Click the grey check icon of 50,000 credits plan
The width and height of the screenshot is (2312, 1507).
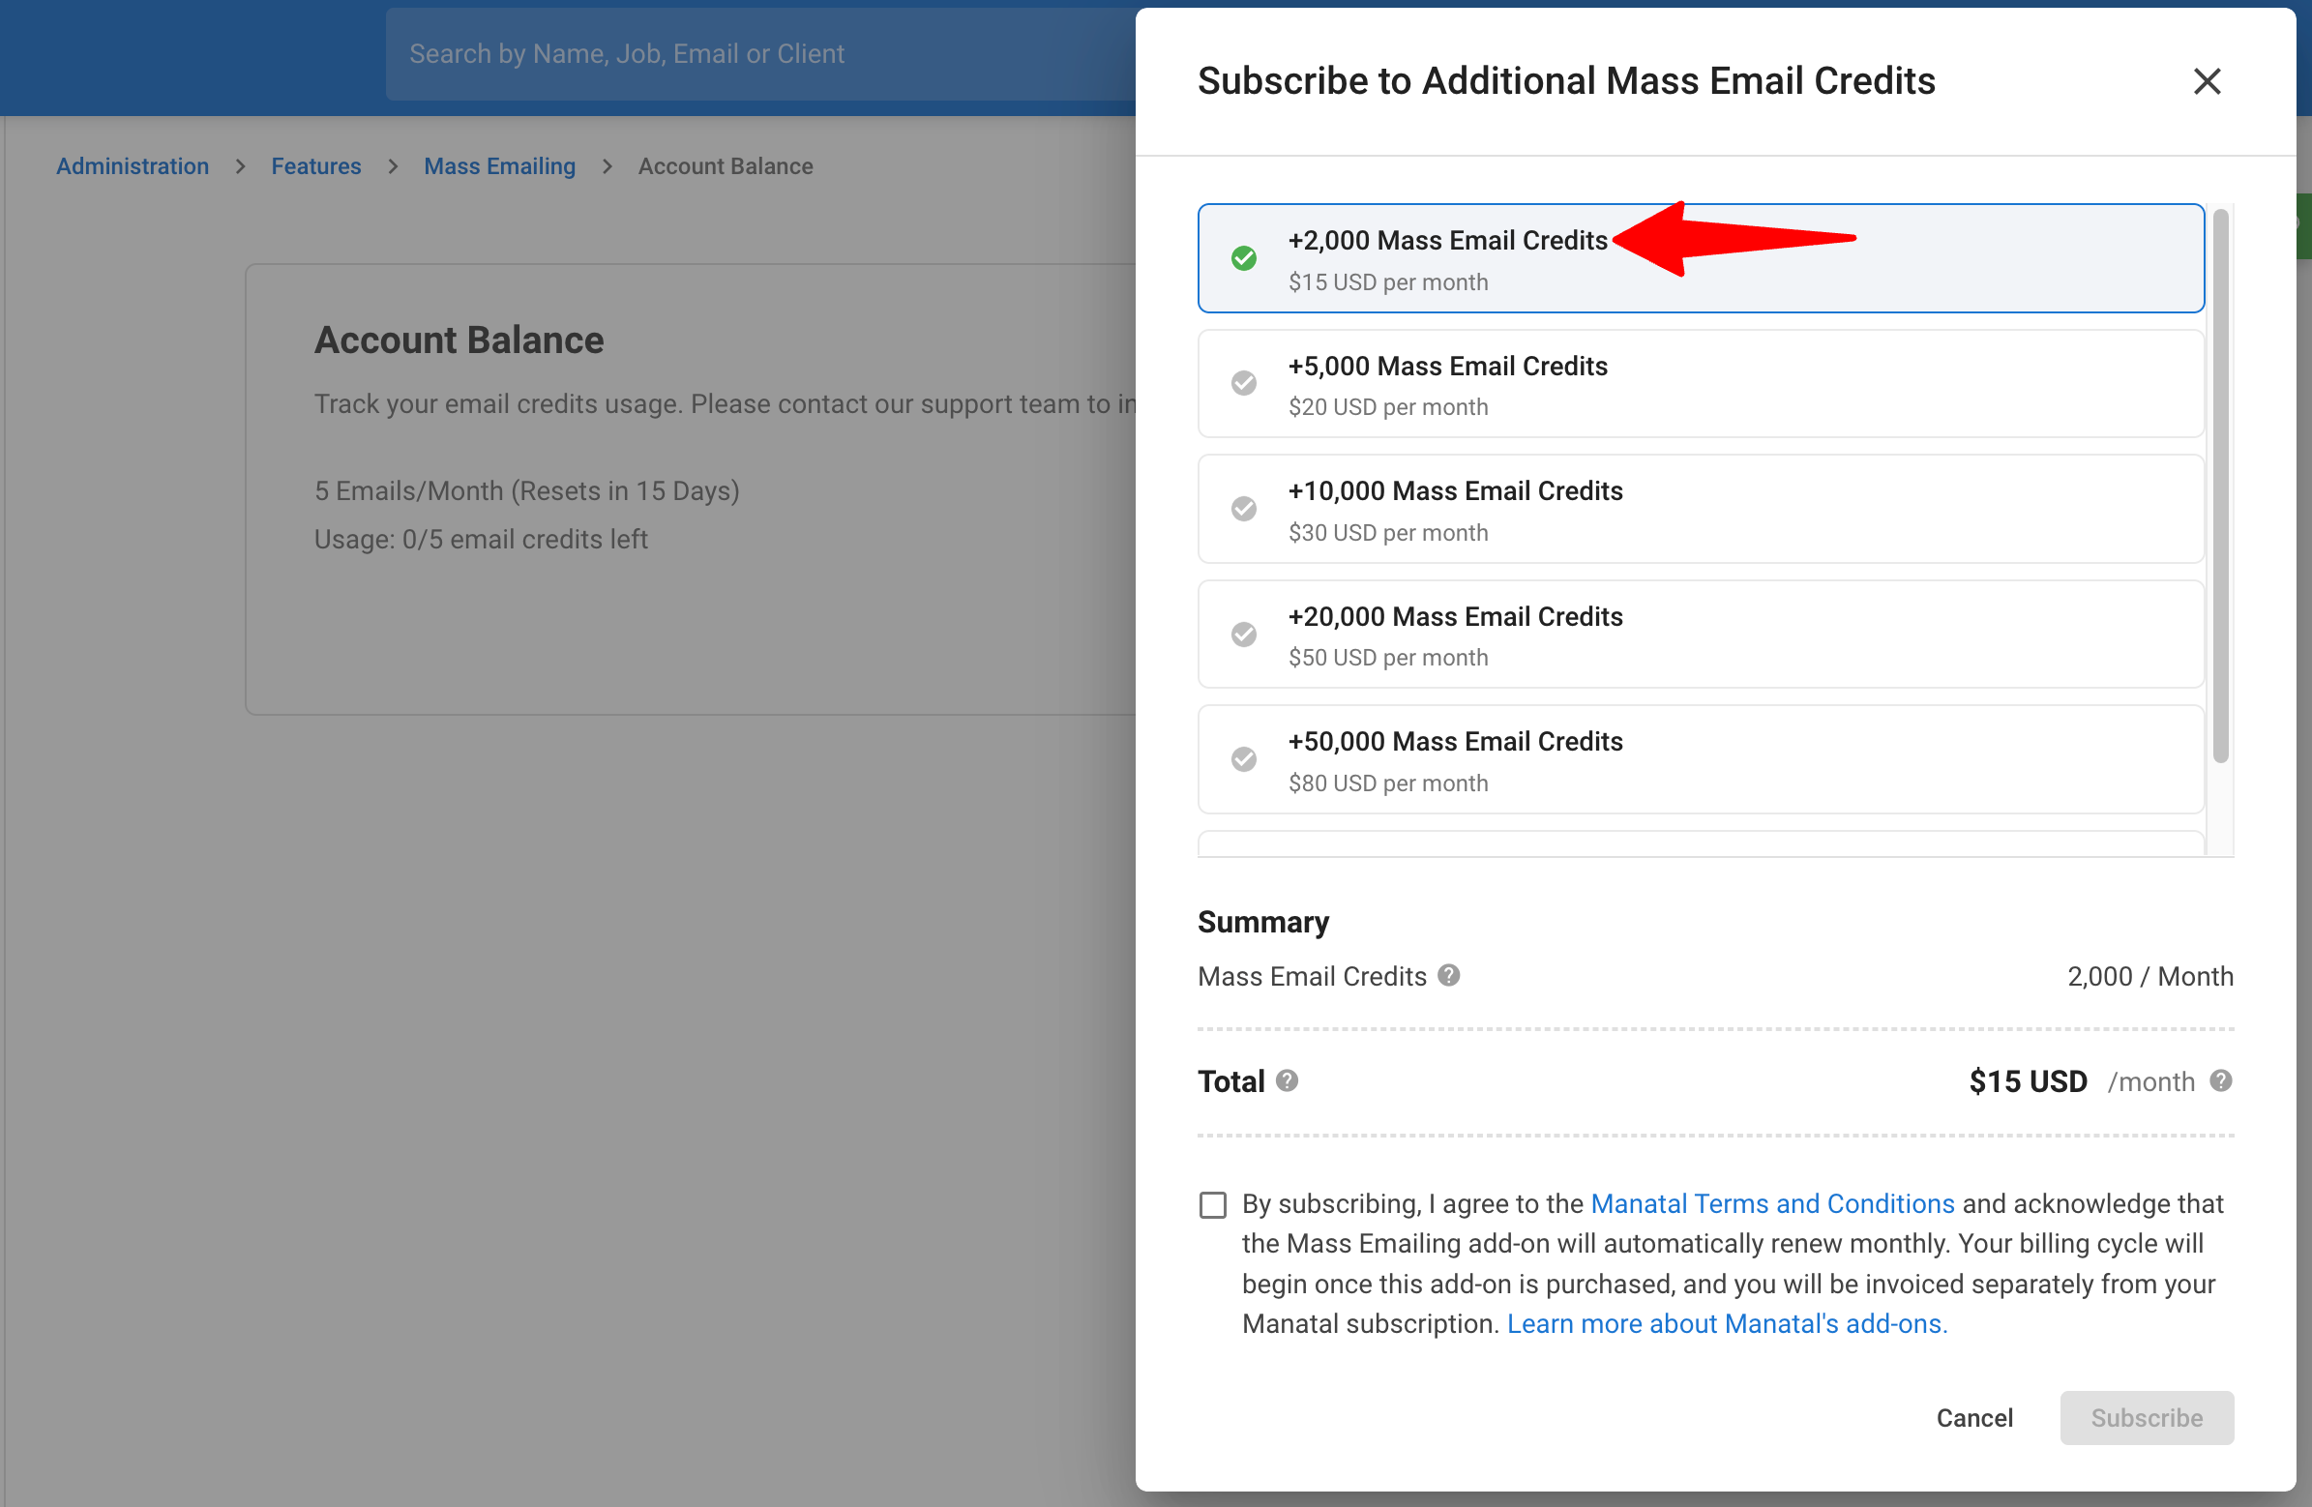(1243, 759)
